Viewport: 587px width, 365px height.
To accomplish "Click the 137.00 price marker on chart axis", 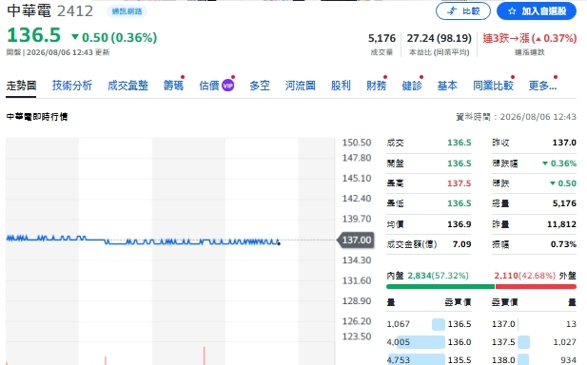I will click(x=356, y=240).
